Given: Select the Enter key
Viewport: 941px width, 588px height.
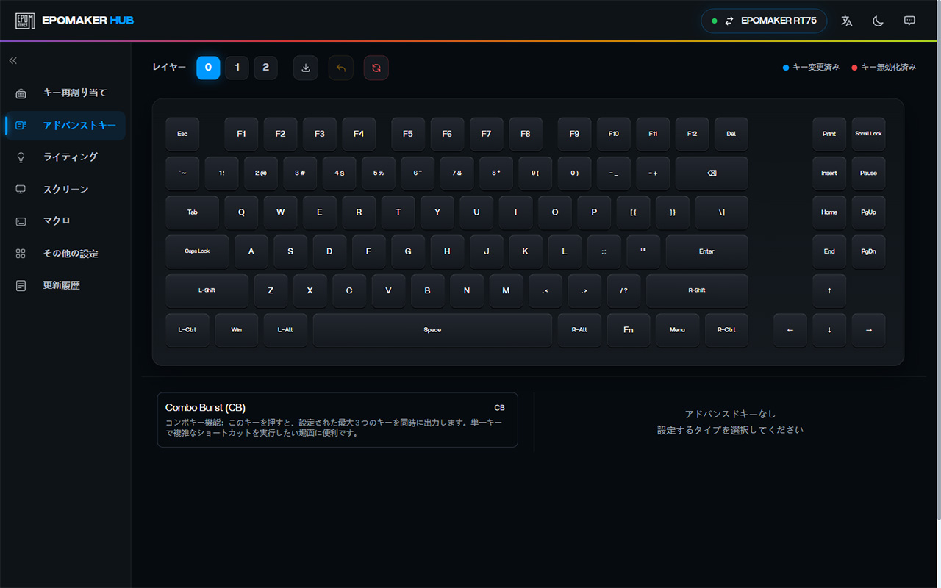Looking at the screenshot, I should tap(706, 251).
